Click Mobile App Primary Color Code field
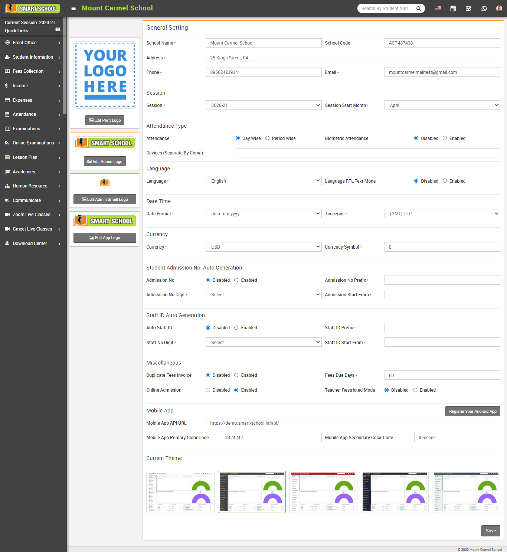 (x=271, y=438)
